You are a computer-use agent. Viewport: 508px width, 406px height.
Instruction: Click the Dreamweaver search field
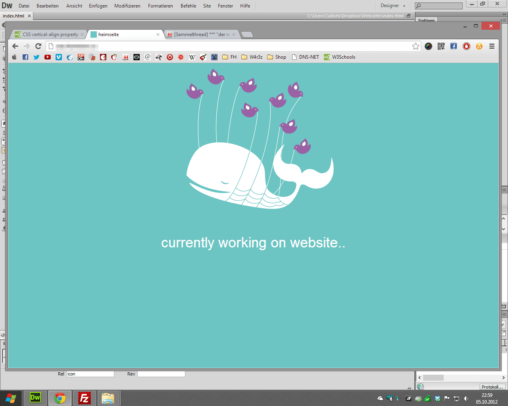(x=439, y=6)
